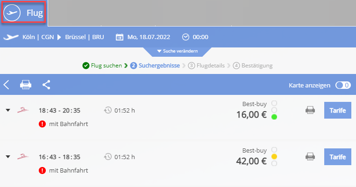This screenshot has width=356, height=187.
Task: Select yellow indicator on the 42,00 € offer
Action: tap(274, 156)
